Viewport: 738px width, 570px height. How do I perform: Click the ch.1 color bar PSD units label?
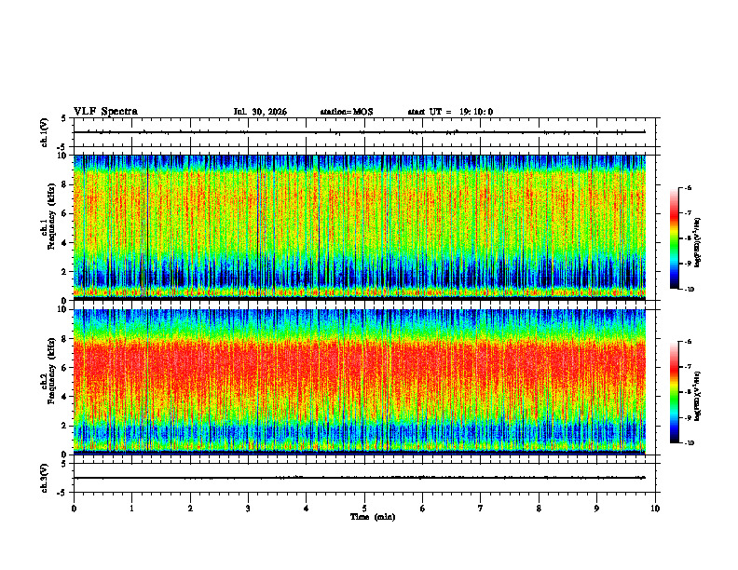[698, 243]
